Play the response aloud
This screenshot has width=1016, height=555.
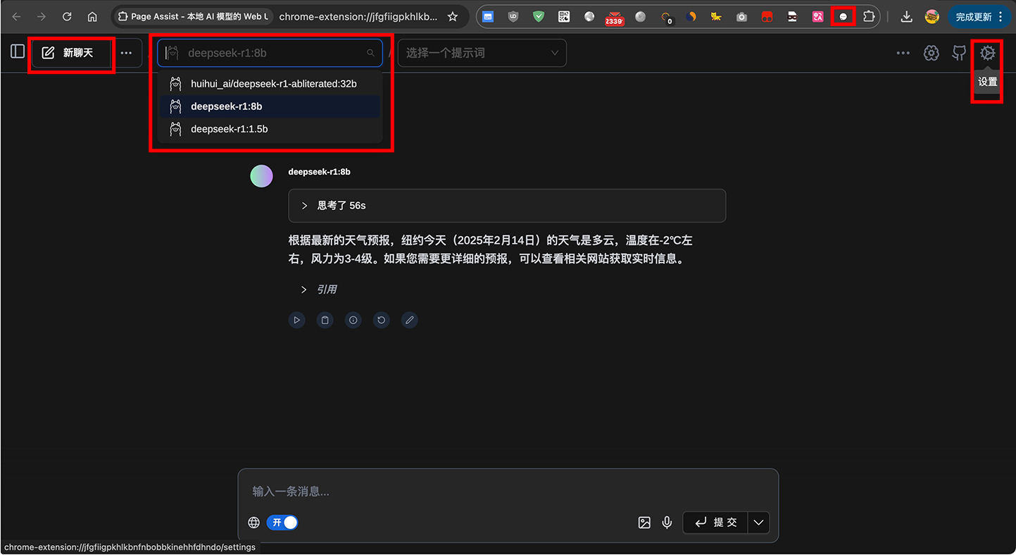click(x=297, y=320)
